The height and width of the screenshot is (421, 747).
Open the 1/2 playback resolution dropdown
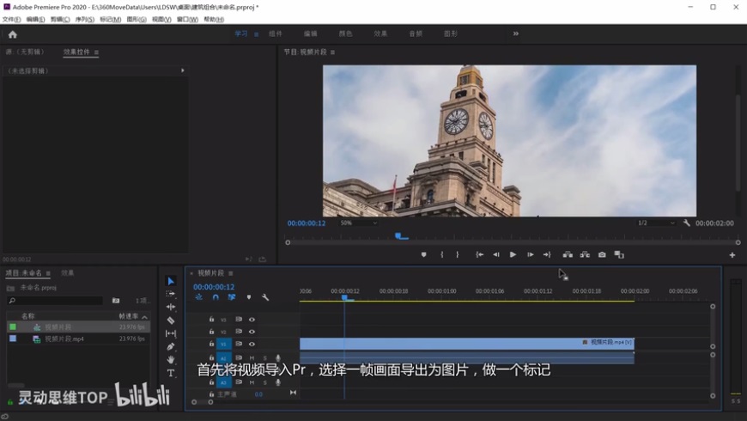656,223
